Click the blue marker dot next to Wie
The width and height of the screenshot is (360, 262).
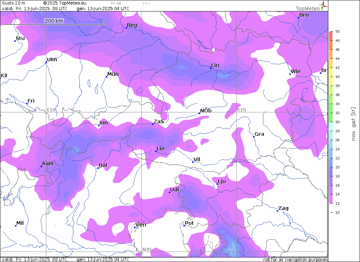coord(290,74)
